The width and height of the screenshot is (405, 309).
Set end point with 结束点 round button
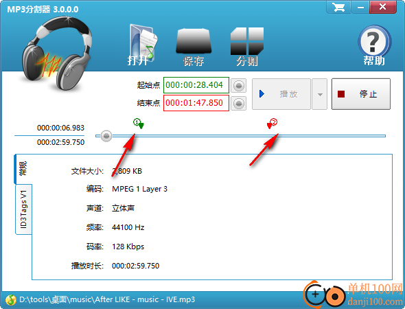coord(238,104)
